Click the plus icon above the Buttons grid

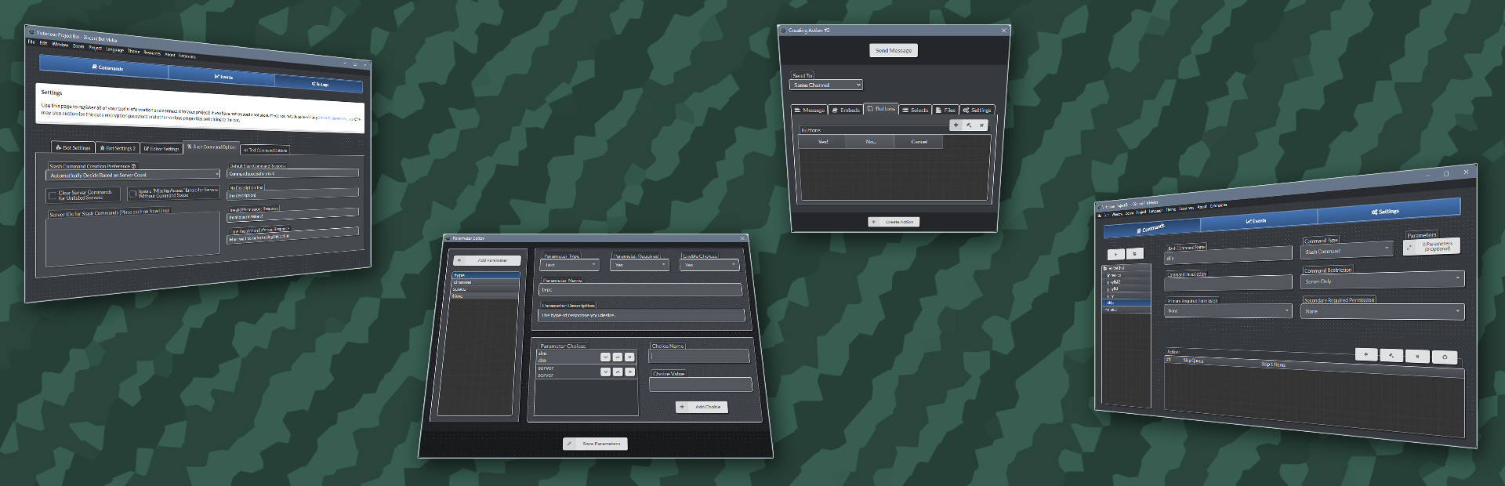[956, 125]
